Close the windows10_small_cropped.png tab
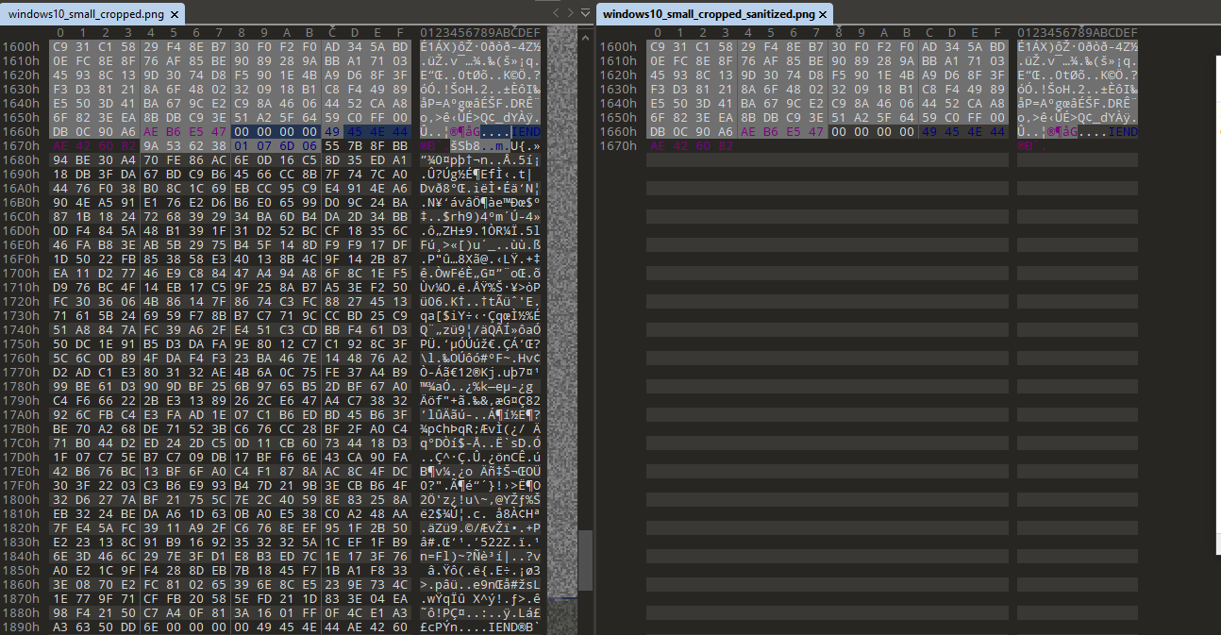The image size is (1221, 635). pyautogui.click(x=175, y=15)
